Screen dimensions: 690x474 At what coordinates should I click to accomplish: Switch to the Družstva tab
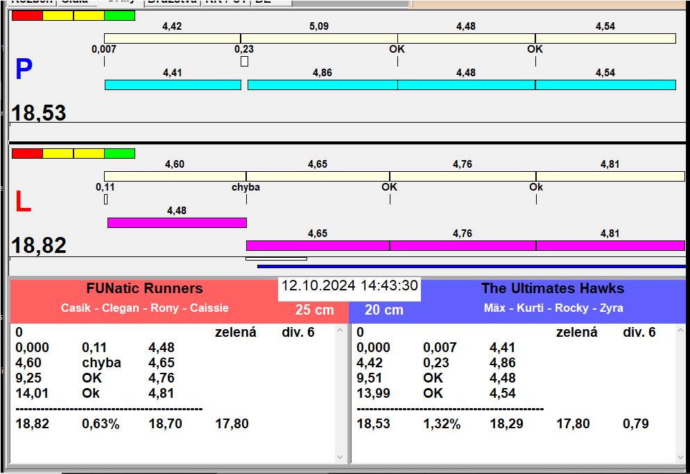[171, 2]
